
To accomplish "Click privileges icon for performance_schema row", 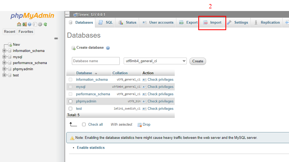I will coord(144,94).
